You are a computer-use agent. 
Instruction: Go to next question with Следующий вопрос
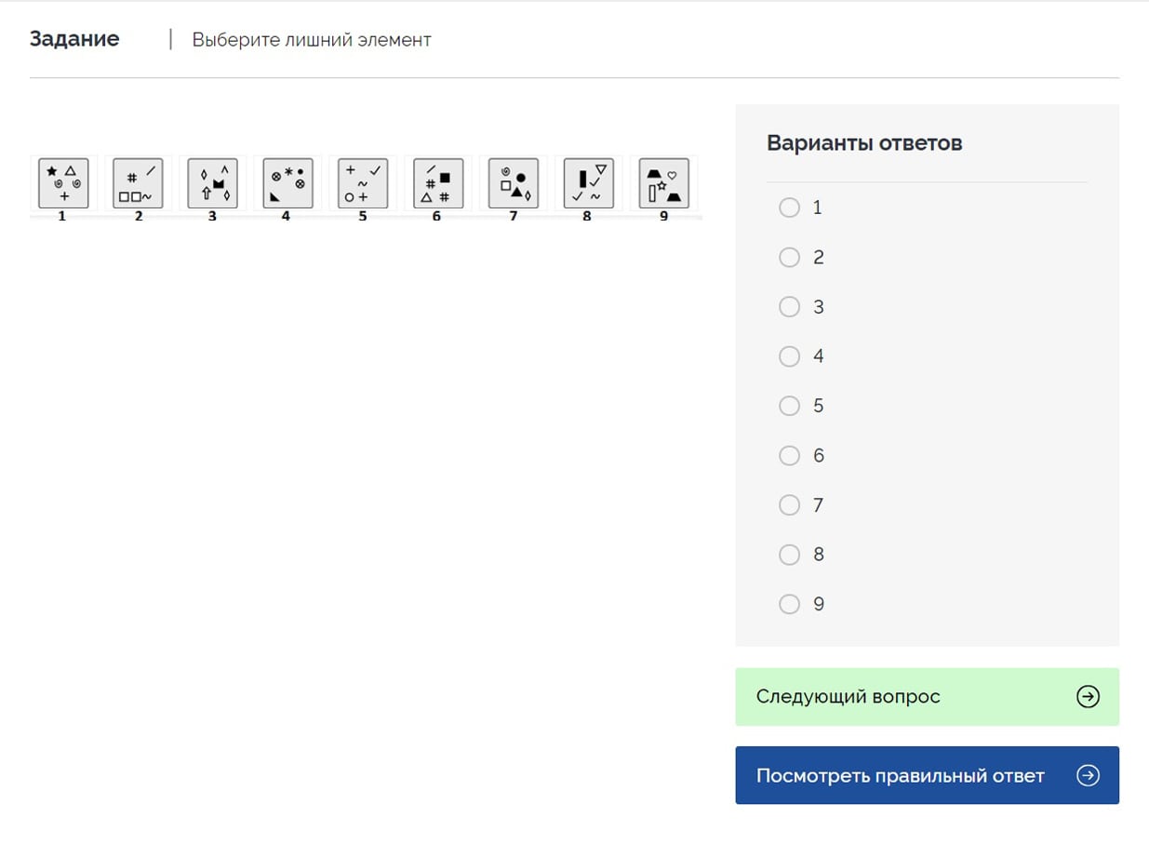(x=927, y=697)
